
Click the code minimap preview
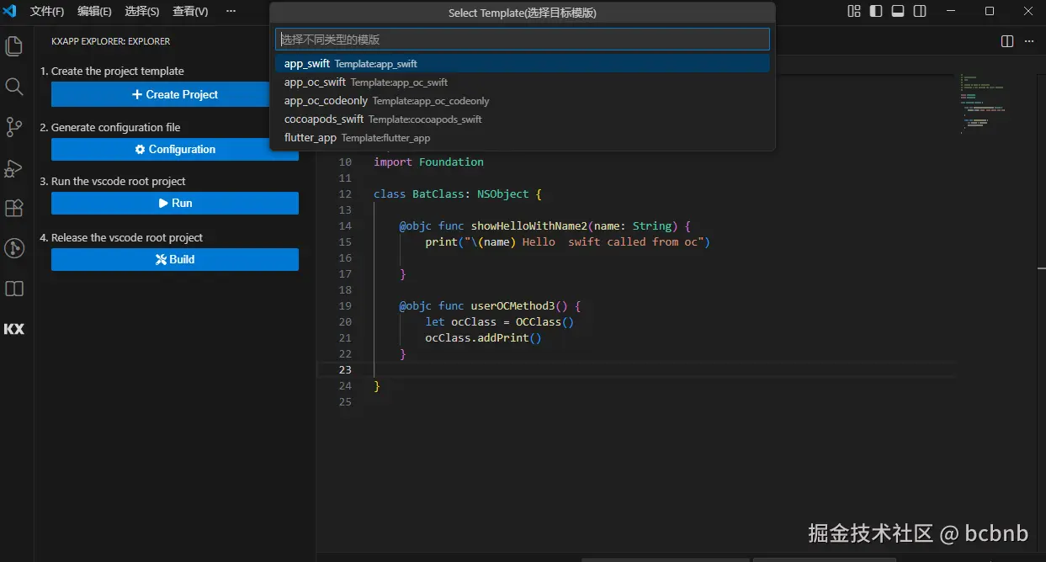coord(983,103)
